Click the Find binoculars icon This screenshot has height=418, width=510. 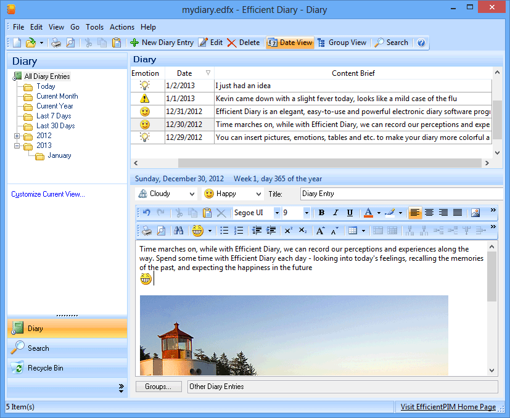(x=178, y=231)
